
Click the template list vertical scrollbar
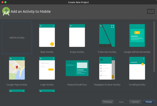click(154, 47)
